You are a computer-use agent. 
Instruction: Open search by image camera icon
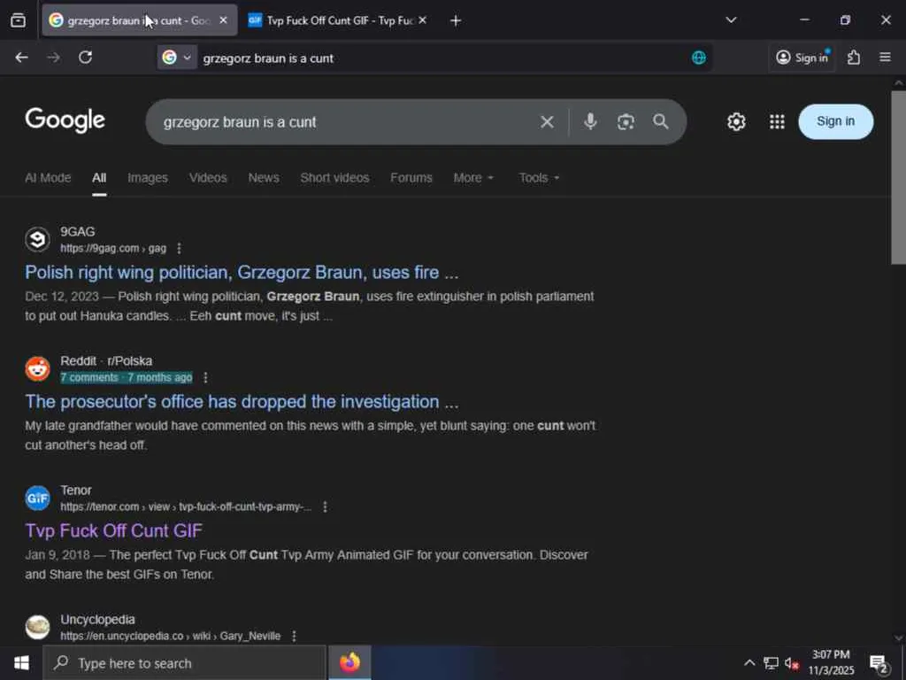pos(626,121)
